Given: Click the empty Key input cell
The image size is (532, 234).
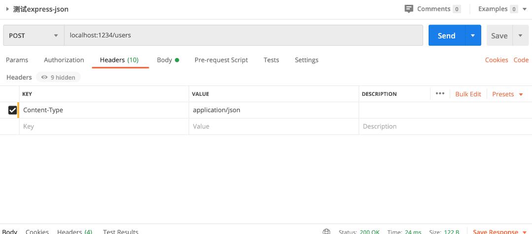Looking at the screenshot, I should (103, 126).
